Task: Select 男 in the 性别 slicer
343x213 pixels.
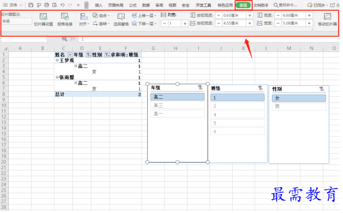Action: [x=299, y=106]
